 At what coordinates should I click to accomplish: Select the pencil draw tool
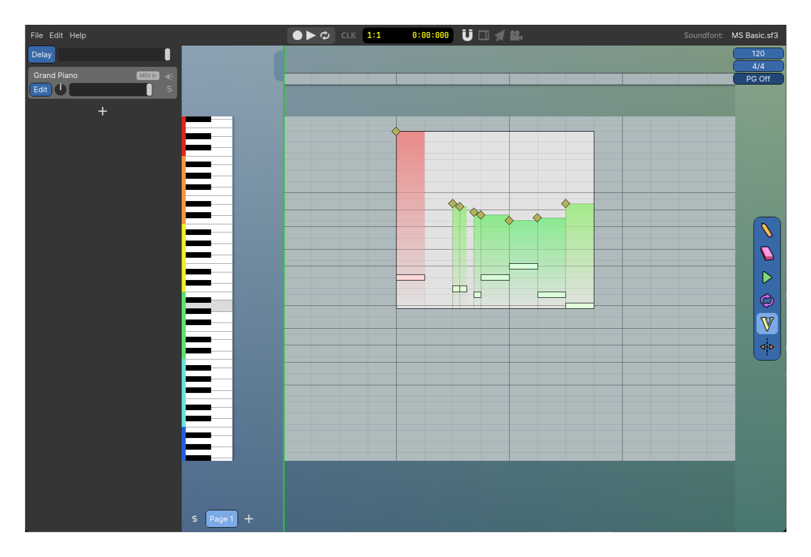click(x=766, y=230)
